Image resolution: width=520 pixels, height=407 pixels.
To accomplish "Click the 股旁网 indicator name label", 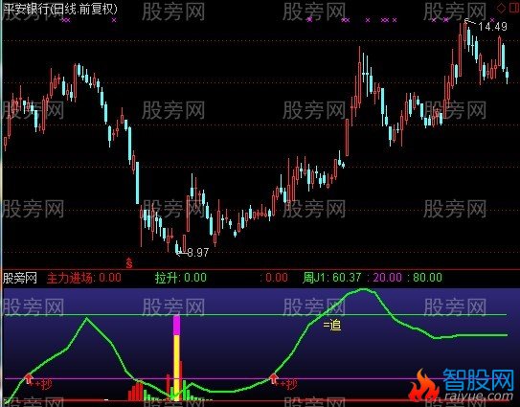I will 20,278.
